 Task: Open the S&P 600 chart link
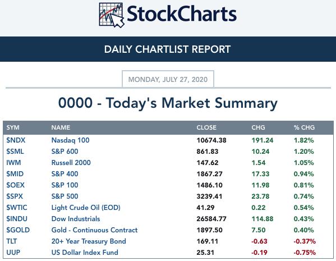click(65, 152)
